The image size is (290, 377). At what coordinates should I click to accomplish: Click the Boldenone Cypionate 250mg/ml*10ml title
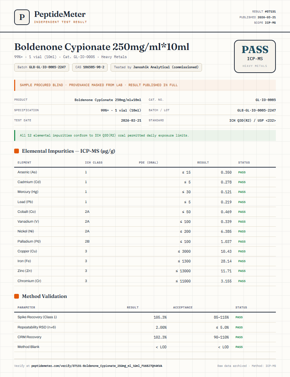click(102, 47)
